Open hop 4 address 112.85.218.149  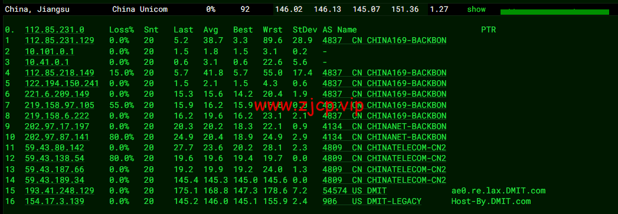click(x=60, y=73)
